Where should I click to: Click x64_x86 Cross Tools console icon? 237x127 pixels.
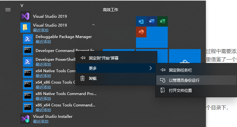pyautogui.click(x=28, y=85)
